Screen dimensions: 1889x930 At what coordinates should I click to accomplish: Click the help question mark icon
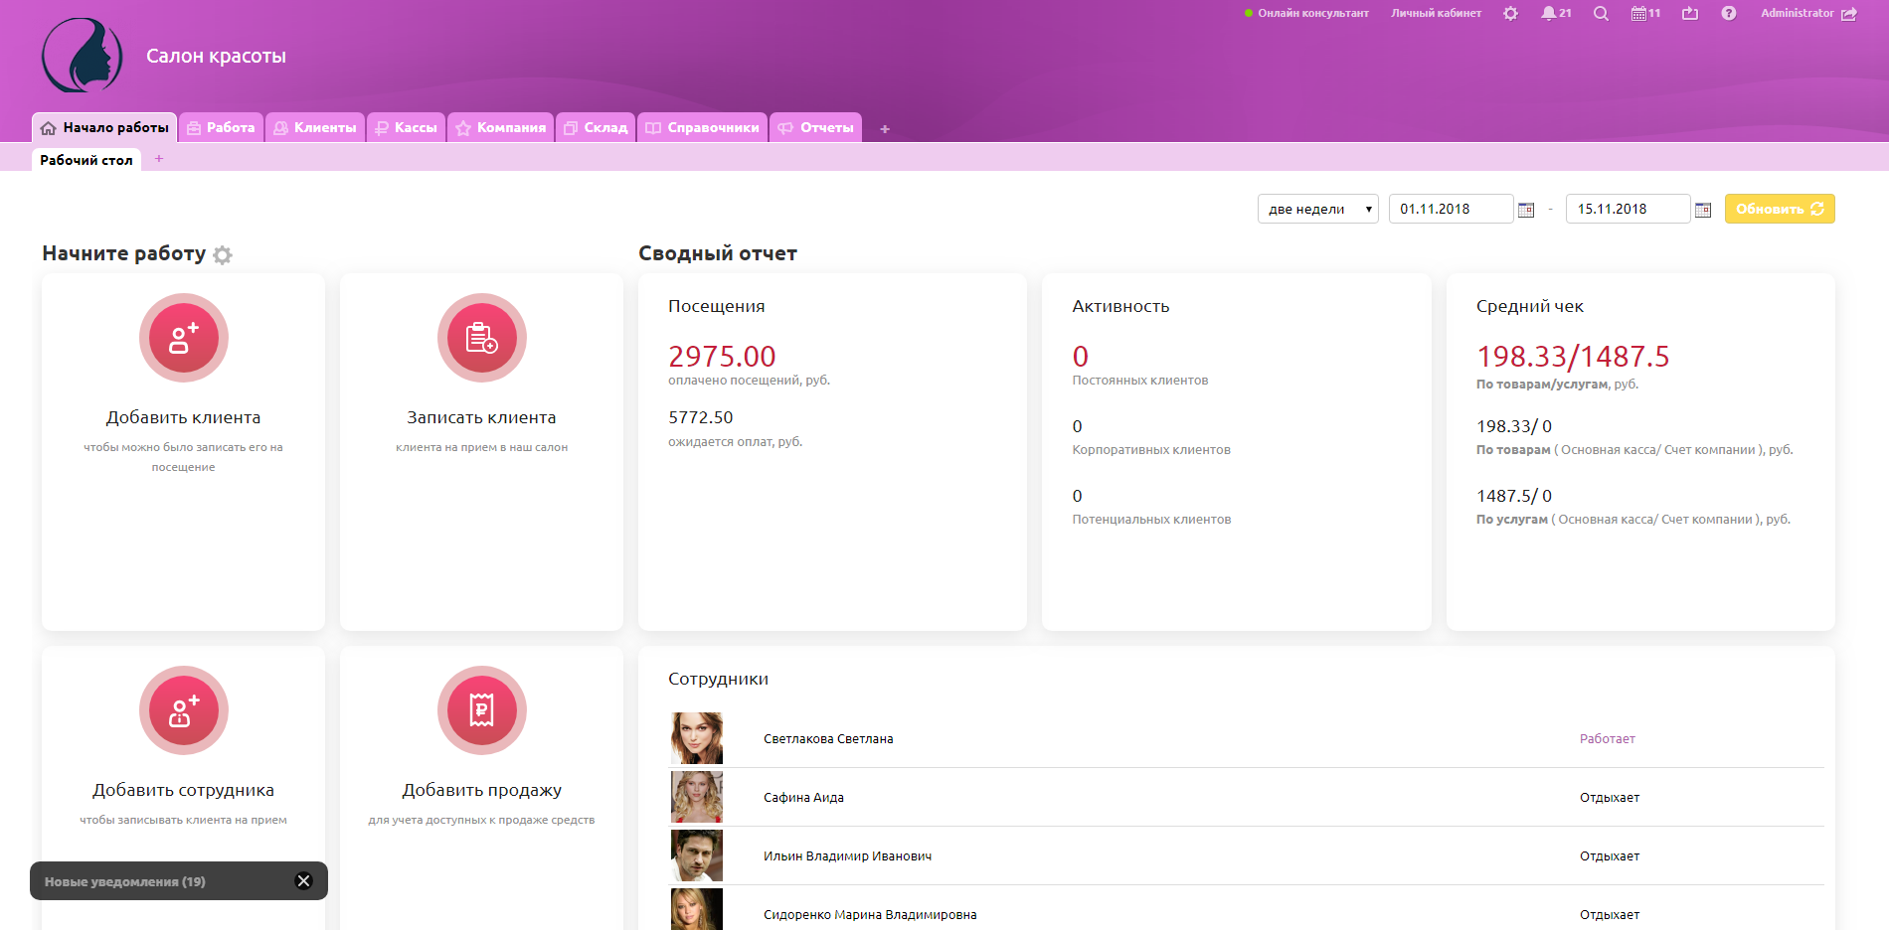pyautogui.click(x=1729, y=14)
